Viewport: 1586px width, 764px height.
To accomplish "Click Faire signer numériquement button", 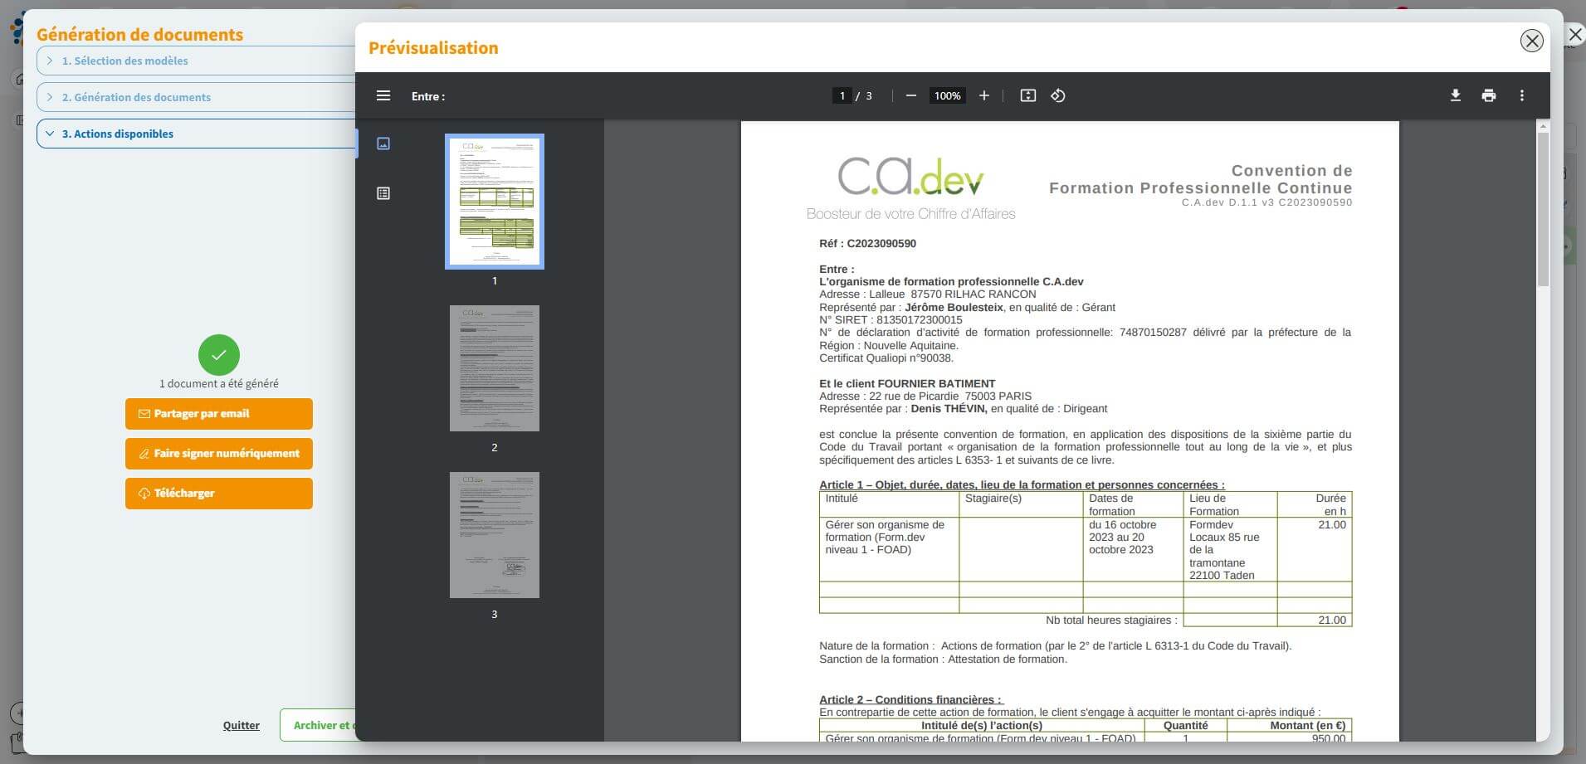I will [219, 454].
